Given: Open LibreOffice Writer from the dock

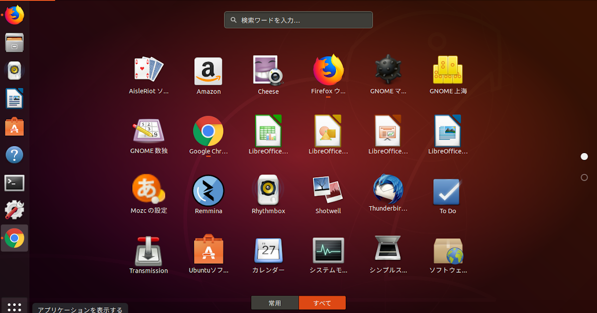Looking at the screenshot, I should coord(14,98).
